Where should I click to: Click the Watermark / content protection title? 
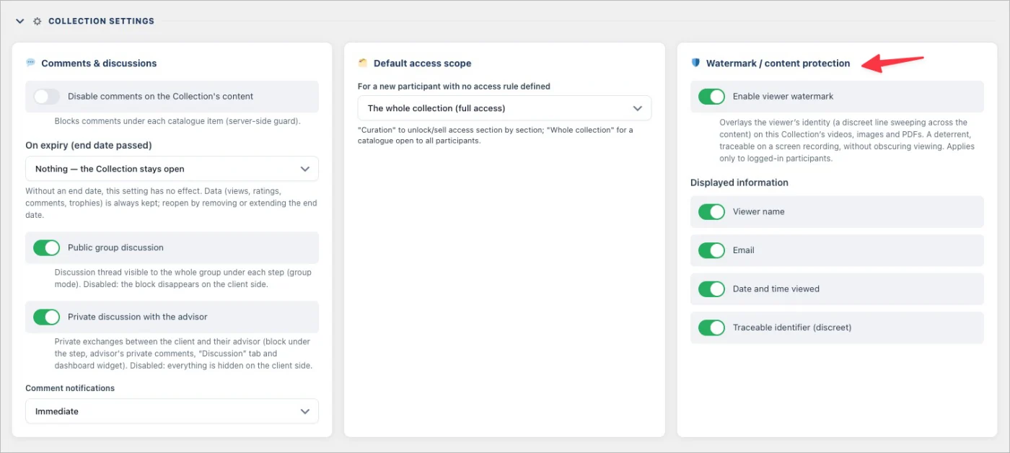(778, 63)
